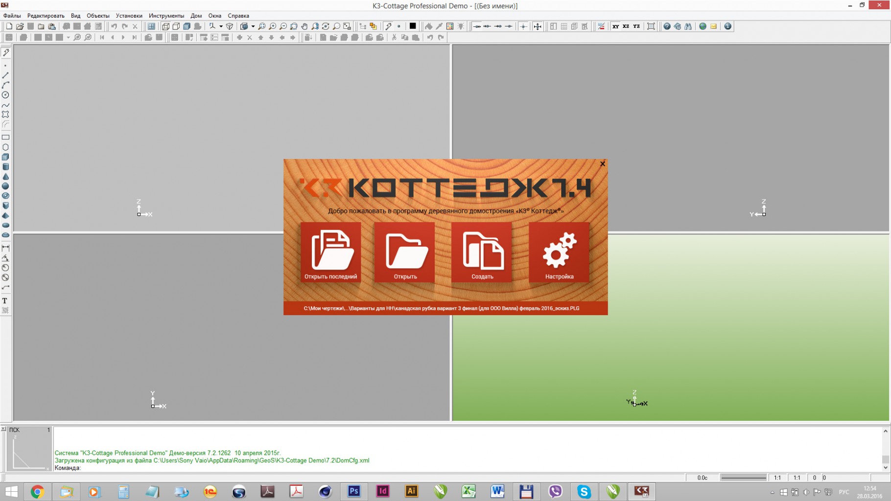Click the zoom out magnifier icon

click(x=283, y=26)
